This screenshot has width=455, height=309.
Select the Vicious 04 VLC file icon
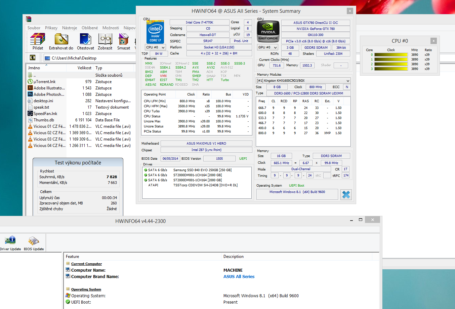[x=30, y=146]
